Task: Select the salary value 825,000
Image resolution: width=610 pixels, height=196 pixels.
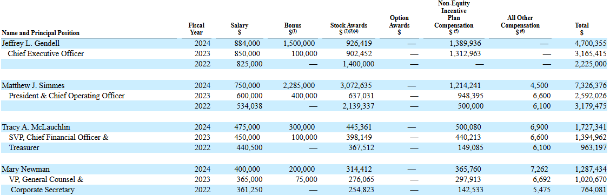Action: click(249, 64)
